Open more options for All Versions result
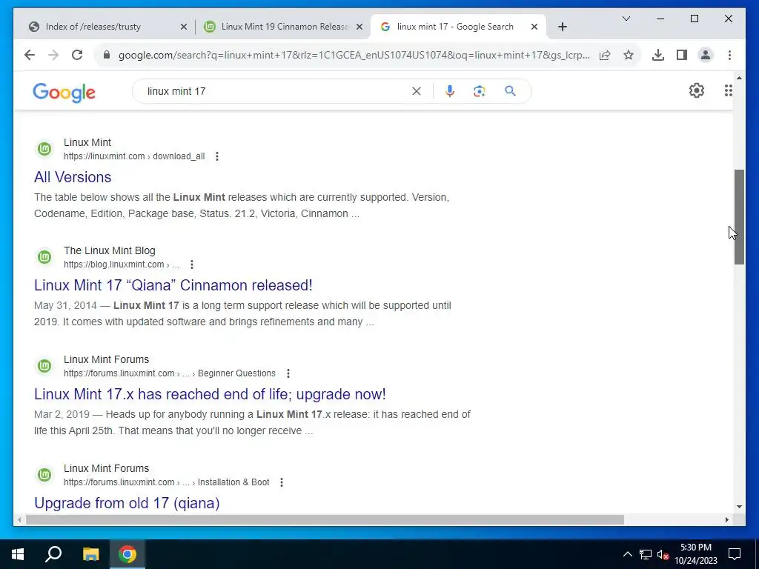Image resolution: width=759 pixels, height=569 pixels. 217,156
